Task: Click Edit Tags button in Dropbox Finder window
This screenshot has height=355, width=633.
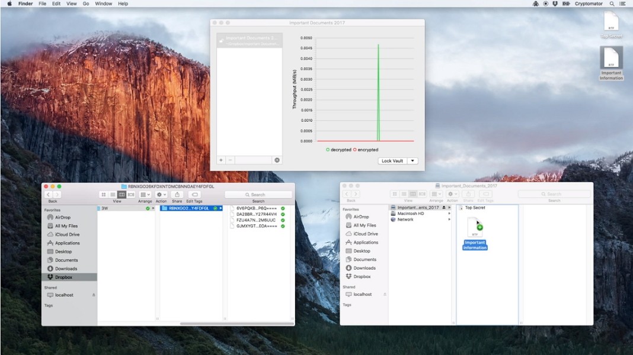Action: [194, 195]
